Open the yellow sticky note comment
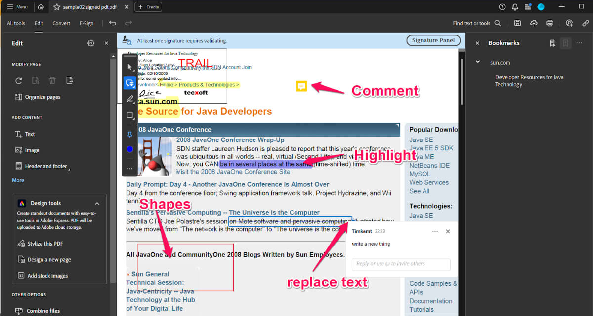Screen dimensions: 593x316 [x=301, y=86]
